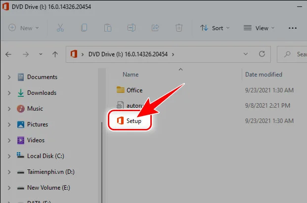Expand the Downloads tree node
Screen dimensions: 307x203
pyautogui.click(x=9, y=93)
